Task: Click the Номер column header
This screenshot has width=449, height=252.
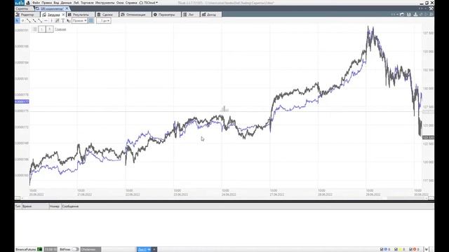Action: 55,206
